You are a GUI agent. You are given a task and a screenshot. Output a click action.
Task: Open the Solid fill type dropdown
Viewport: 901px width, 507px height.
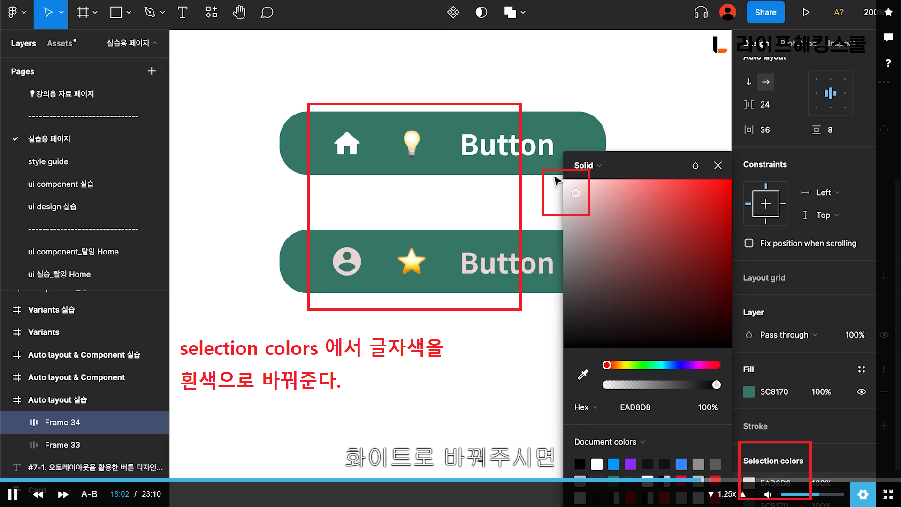(x=588, y=165)
